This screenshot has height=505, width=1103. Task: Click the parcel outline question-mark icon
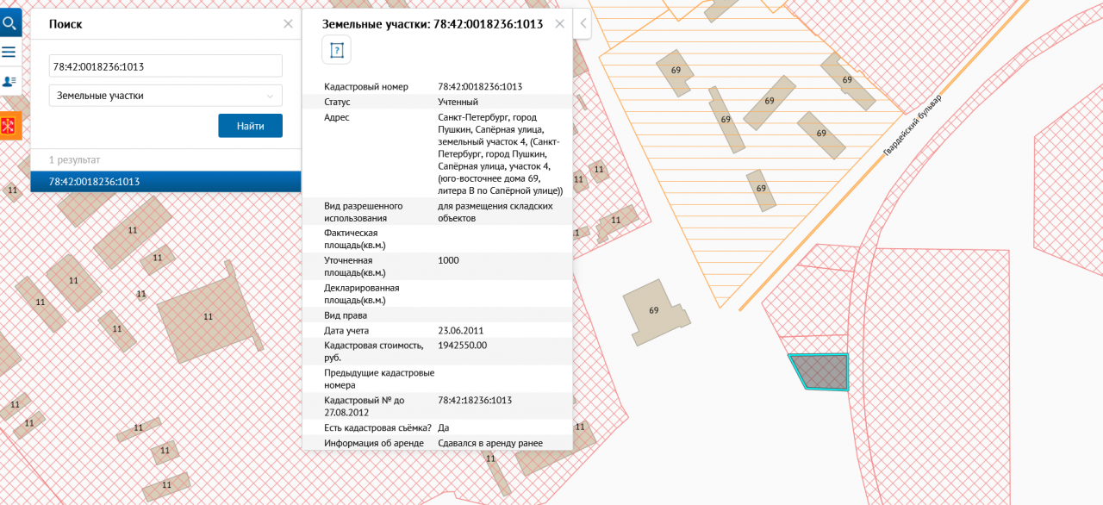(336, 50)
